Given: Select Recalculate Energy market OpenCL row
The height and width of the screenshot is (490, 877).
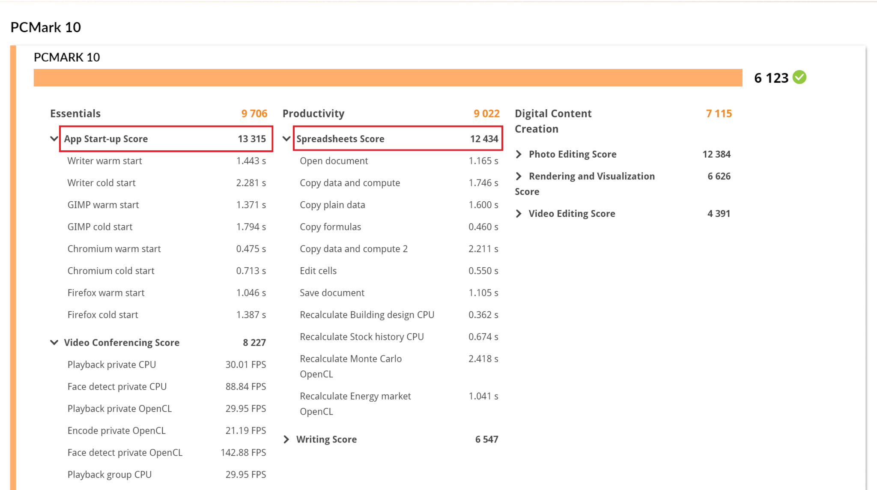Looking at the screenshot, I should point(399,404).
